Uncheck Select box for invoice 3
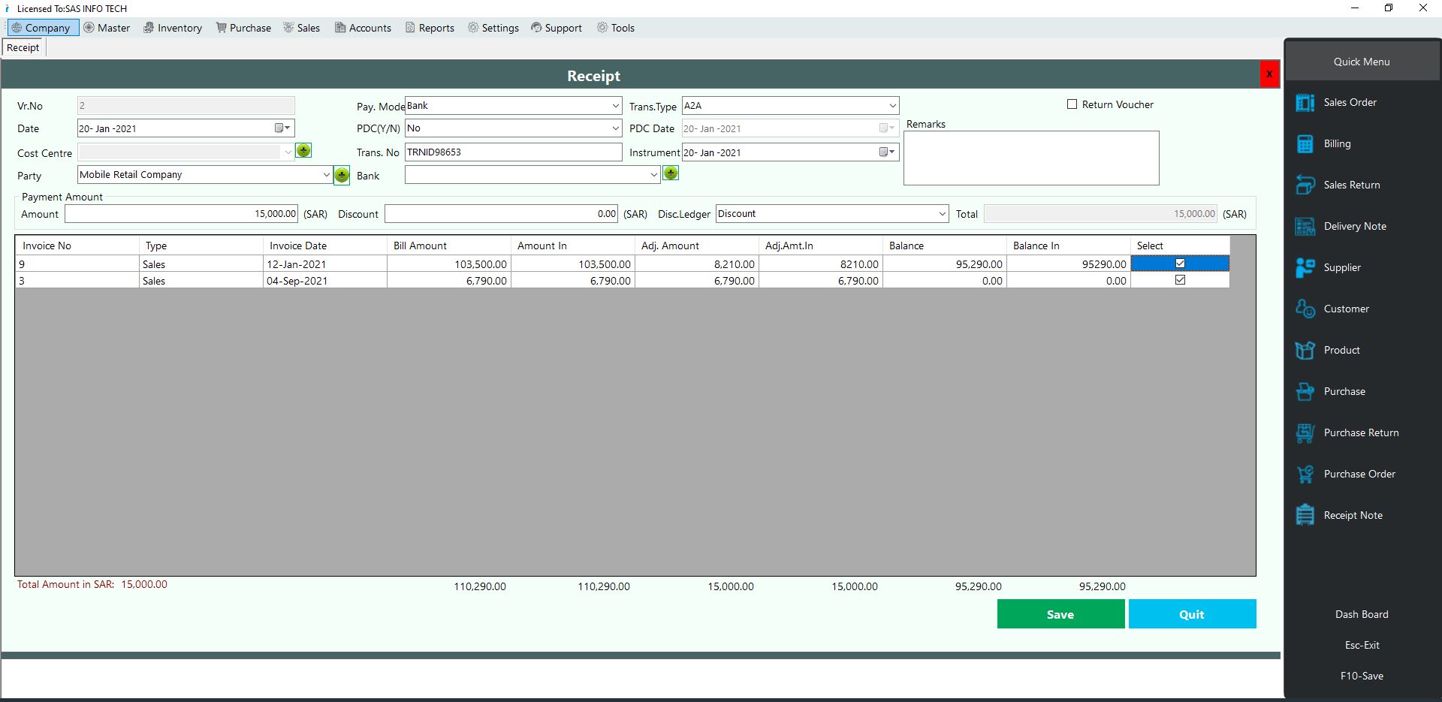This screenshot has height=702, width=1442. [1180, 280]
